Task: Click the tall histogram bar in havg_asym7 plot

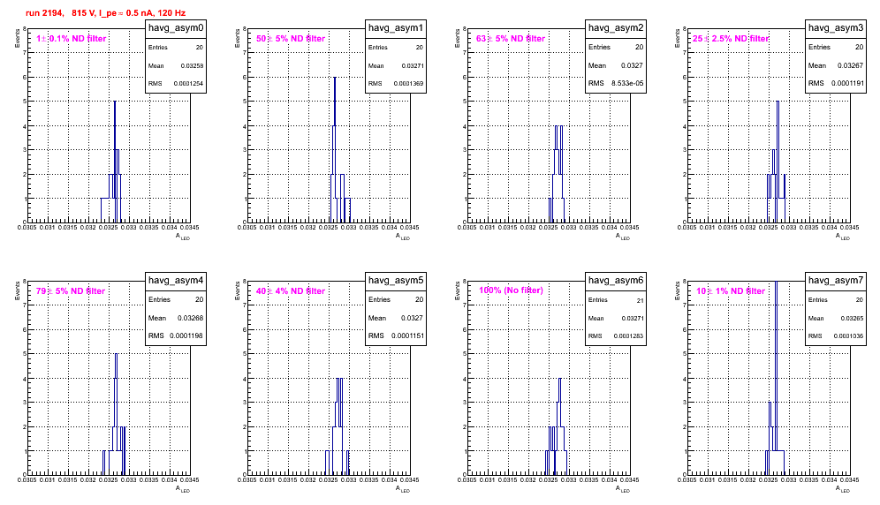Action: point(776,365)
